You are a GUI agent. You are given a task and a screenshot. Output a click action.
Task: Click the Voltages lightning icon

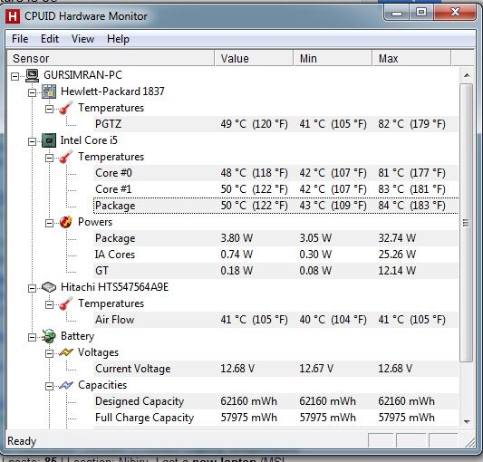[66, 352]
